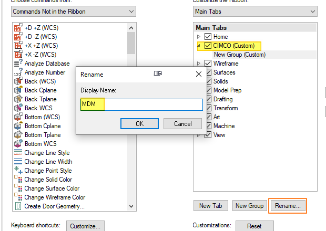Viewport: 326px width, 231px height.
Task: Expand the Wireframe tab node
Action: point(199,64)
